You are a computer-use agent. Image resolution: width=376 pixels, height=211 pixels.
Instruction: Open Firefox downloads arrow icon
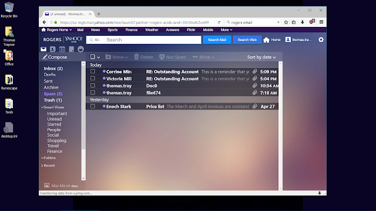click(x=303, y=22)
